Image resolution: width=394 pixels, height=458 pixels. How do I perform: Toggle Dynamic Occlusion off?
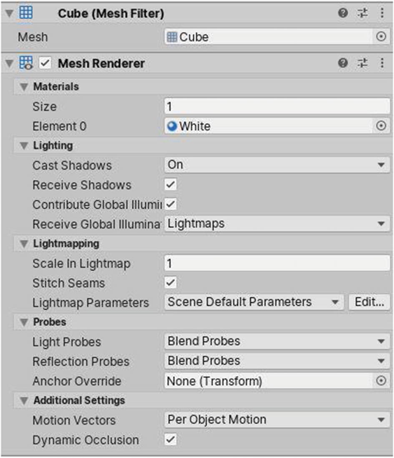[171, 440]
